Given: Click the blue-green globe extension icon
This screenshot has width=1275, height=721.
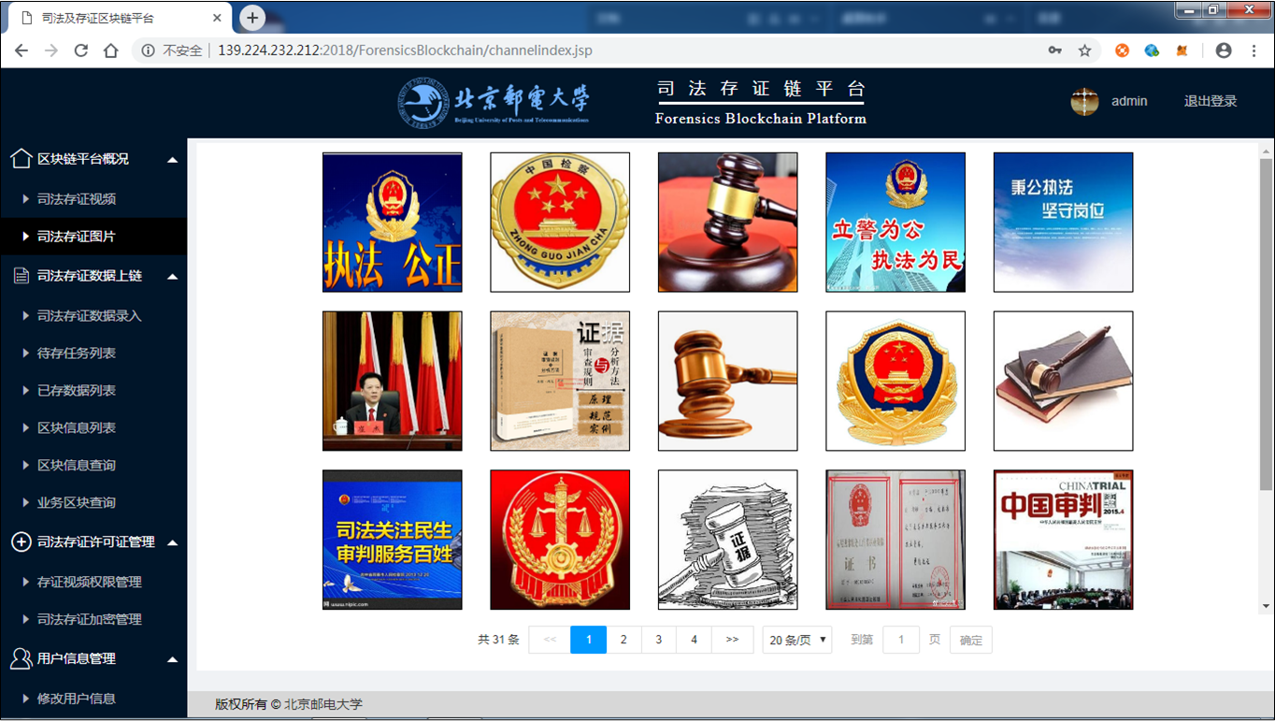Looking at the screenshot, I should [1152, 50].
